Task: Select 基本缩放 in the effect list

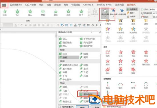Action: point(65,69)
